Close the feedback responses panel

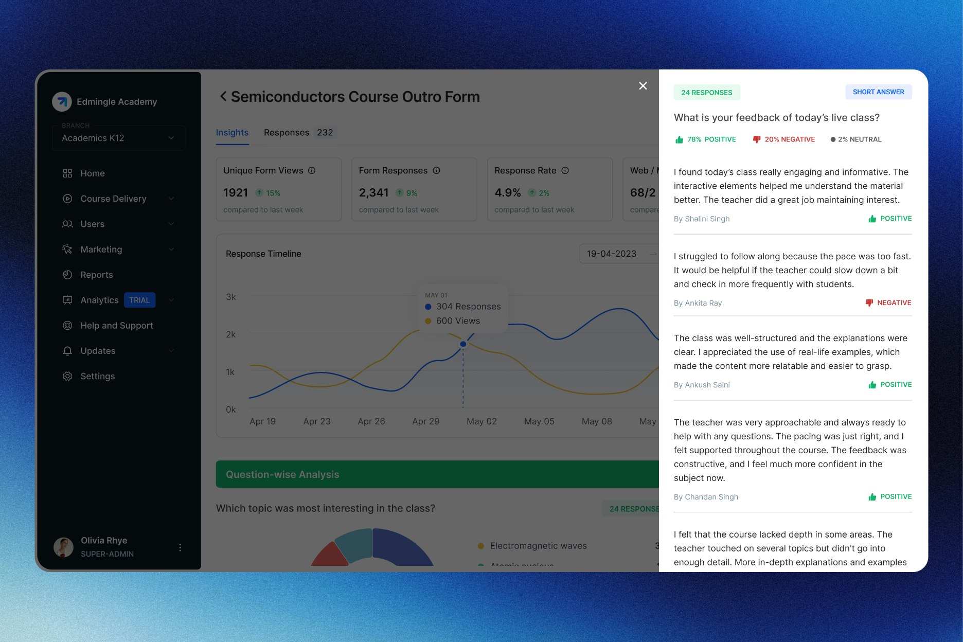643,86
